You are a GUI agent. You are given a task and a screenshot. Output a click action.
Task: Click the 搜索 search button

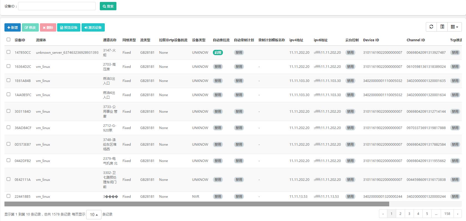tap(108, 6)
